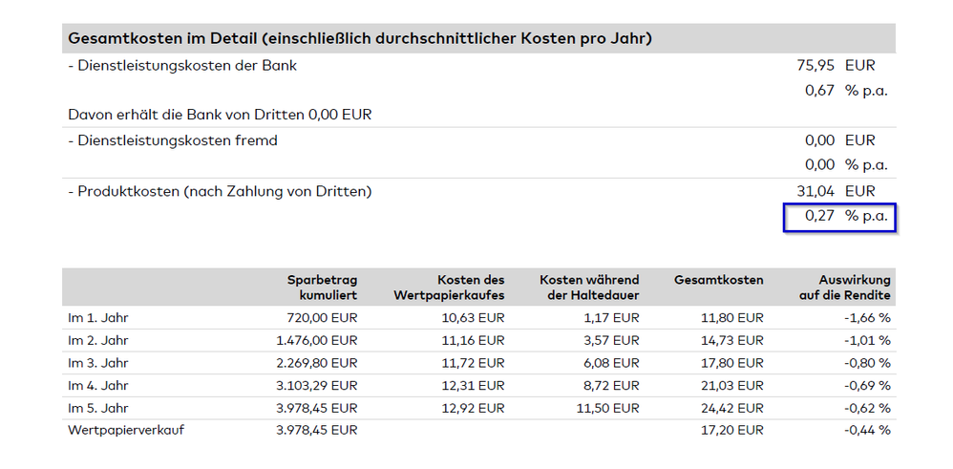Image resolution: width=953 pixels, height=469 pixels.
Task: Select the Kosten während der Haltedauer header
Action: point(589,288)
